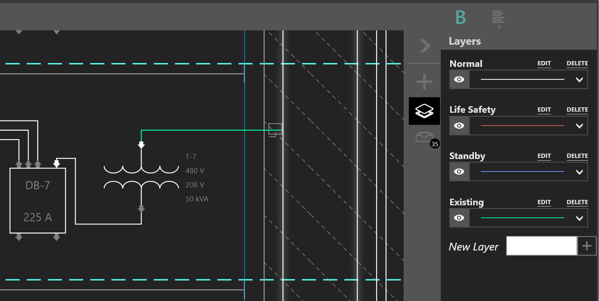Screen dimensions: 599x301
Task: Add new layer with the plus button
Action: 587,246
